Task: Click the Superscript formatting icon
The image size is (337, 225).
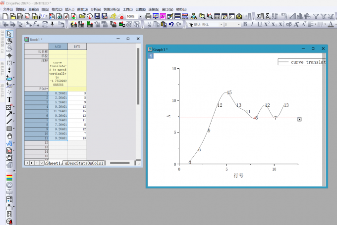Action: (x=267, y=24)
